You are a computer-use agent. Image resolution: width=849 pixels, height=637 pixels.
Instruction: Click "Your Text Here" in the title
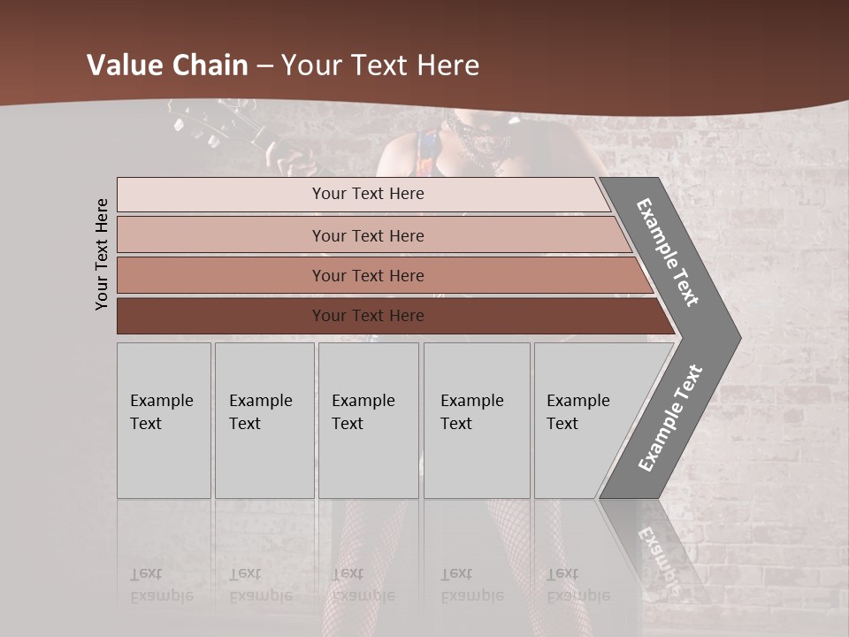[380, 65]
